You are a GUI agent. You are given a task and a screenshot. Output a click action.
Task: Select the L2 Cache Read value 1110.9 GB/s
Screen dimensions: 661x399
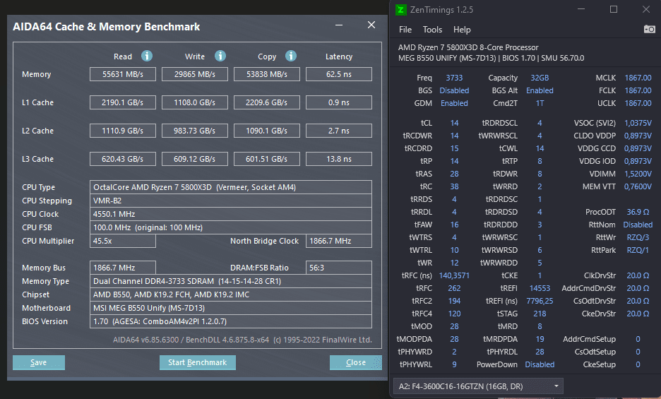pos(123,131)
